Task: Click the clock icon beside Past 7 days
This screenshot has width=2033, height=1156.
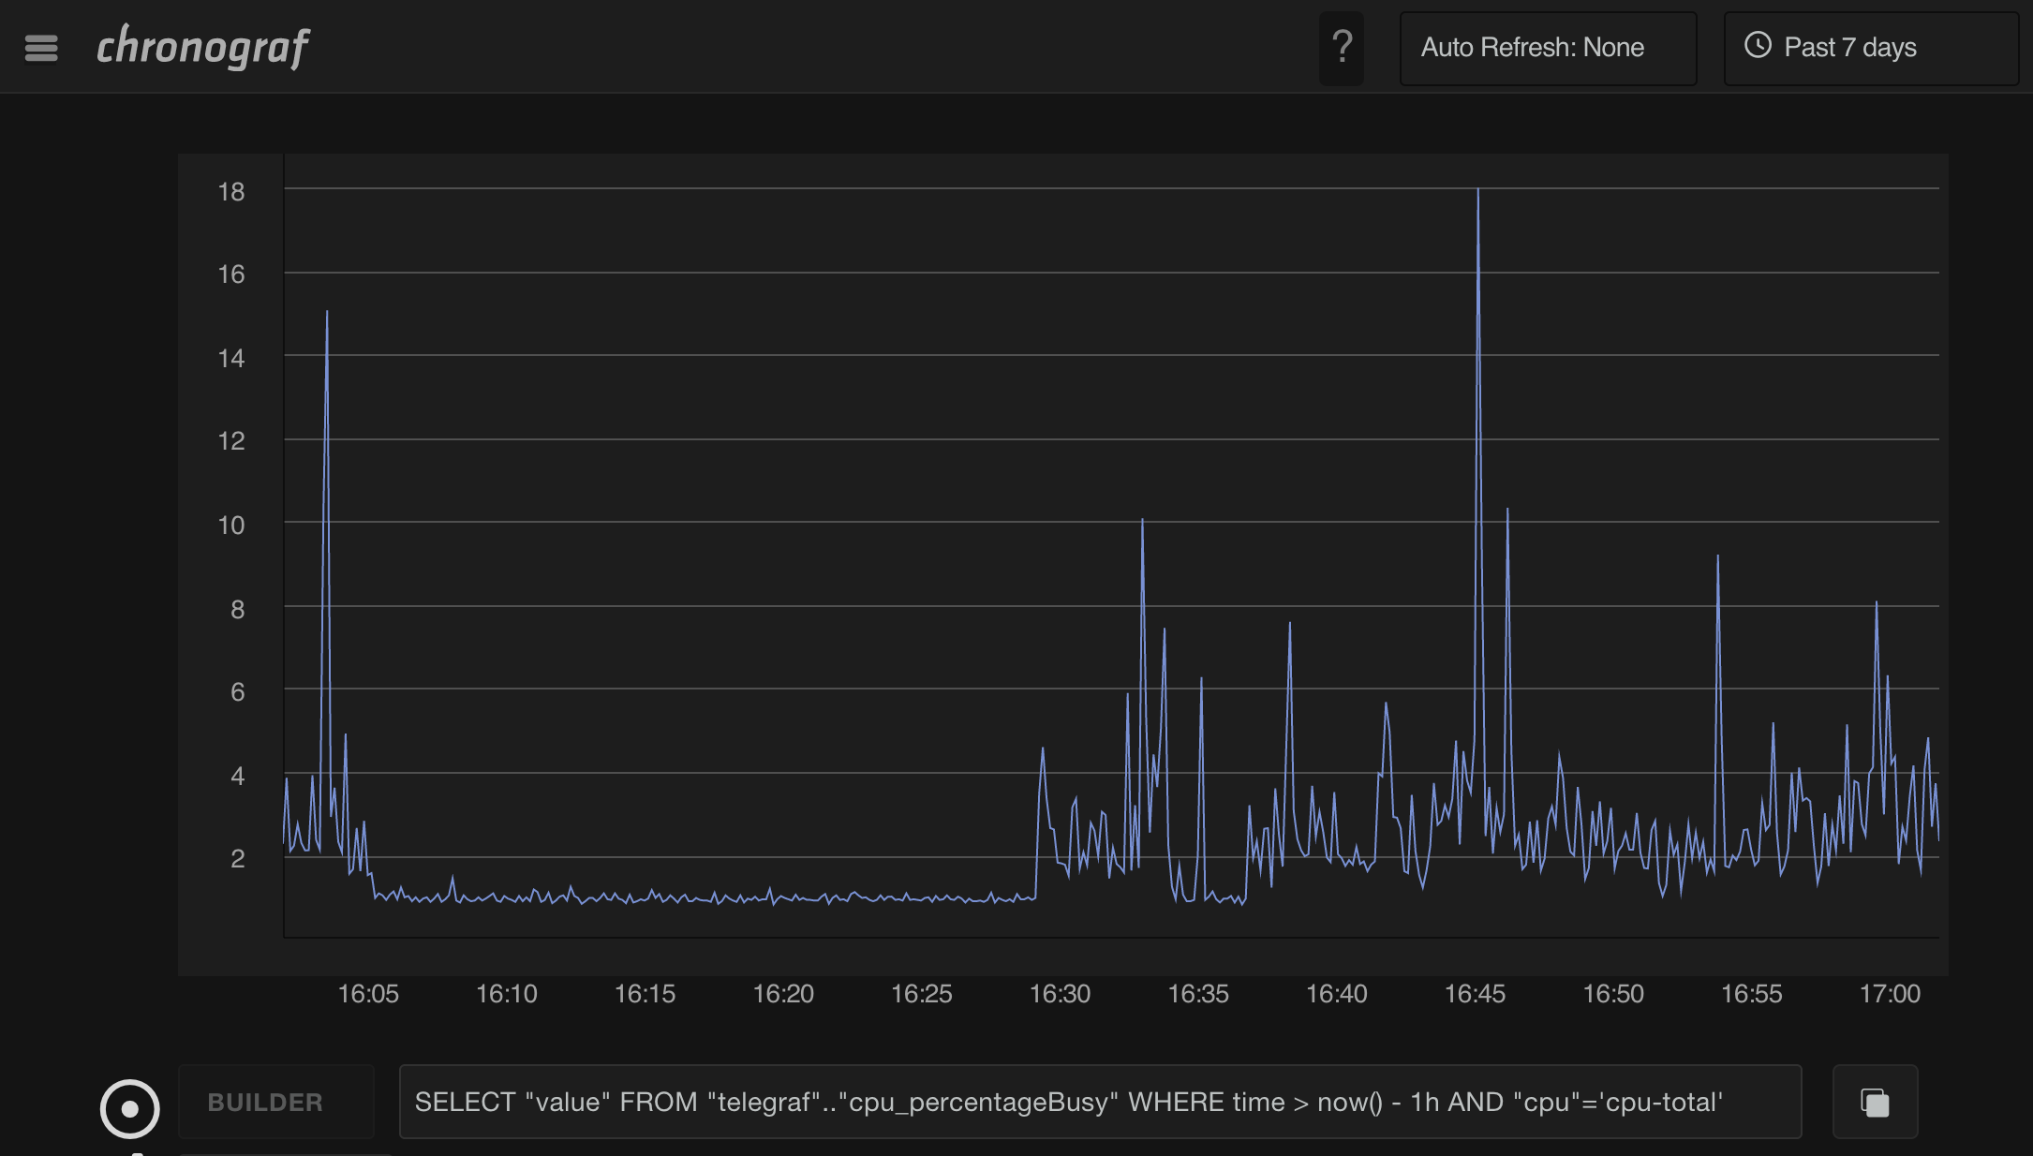Action: point(1758,46)
